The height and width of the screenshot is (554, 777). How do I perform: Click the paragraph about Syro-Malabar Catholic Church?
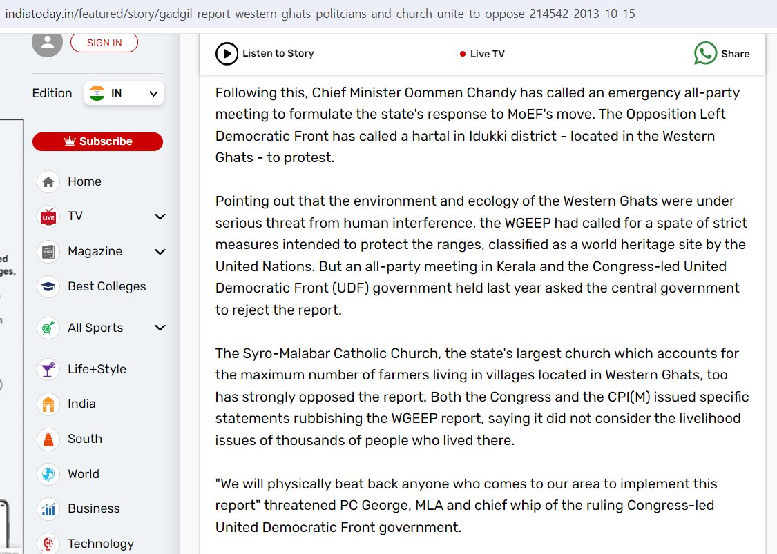click(482, 397)
